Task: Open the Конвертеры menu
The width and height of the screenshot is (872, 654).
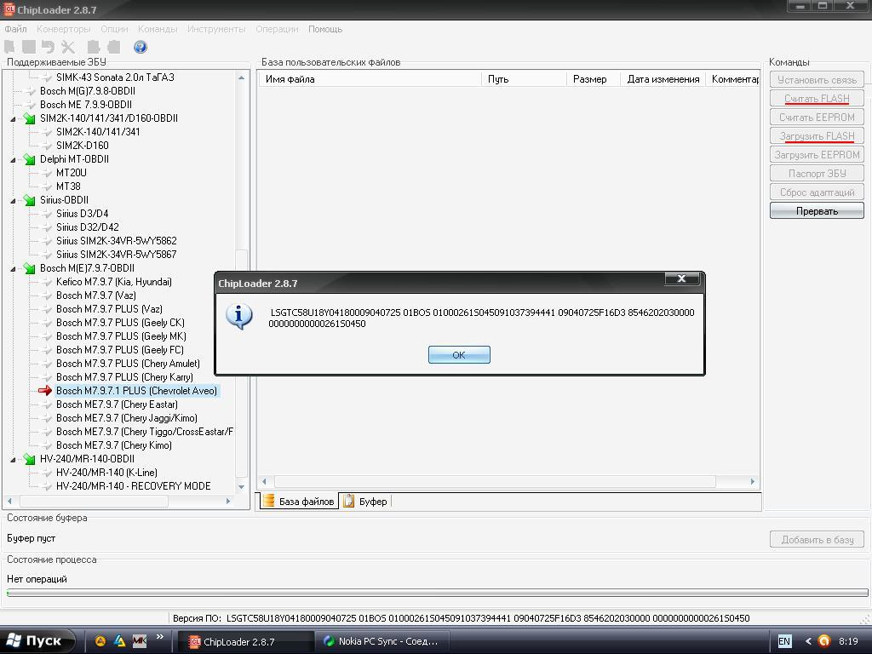Action: 63,29
